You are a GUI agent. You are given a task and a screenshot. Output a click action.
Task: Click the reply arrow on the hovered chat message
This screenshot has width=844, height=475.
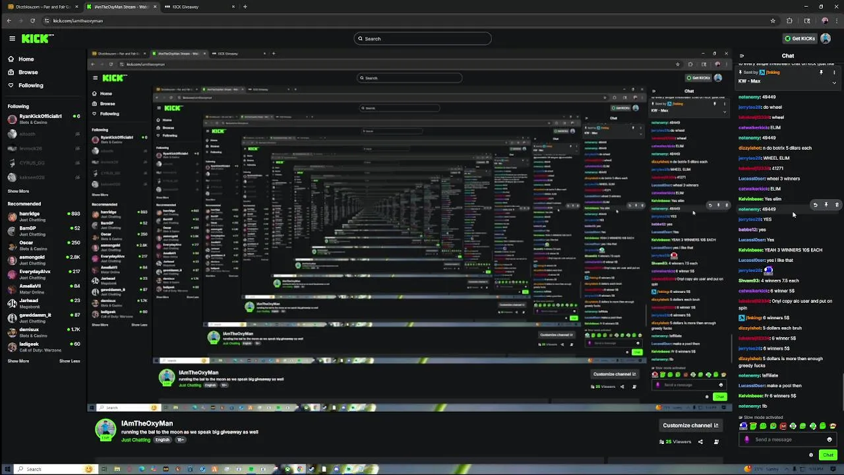(815, 205)
